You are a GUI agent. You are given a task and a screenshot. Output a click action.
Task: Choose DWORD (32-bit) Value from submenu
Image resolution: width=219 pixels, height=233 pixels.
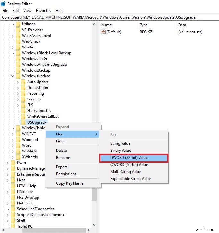click(x=134, y=158)
